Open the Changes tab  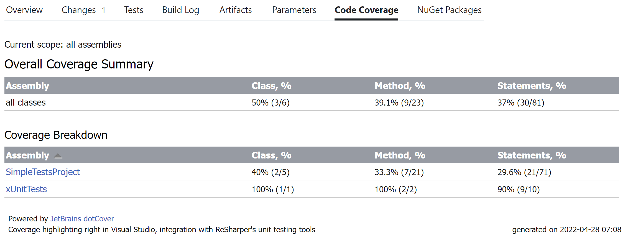pos(78,10)
